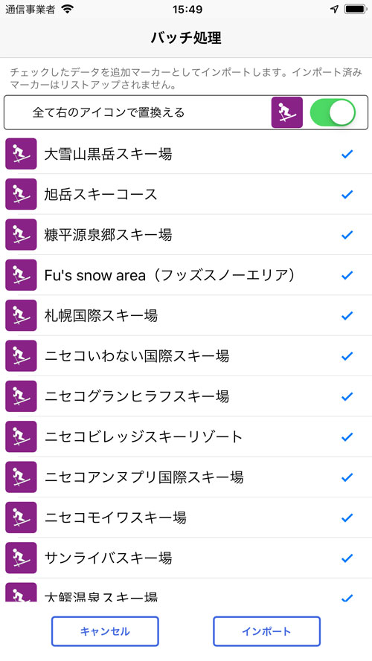Uncheck the checkmark for 大鰐温泉スキー場
The image size is (372, 661).
(x=347, y=597)
